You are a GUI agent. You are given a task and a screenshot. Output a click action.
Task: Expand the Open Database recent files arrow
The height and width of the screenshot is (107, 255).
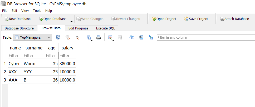point(71,21)
